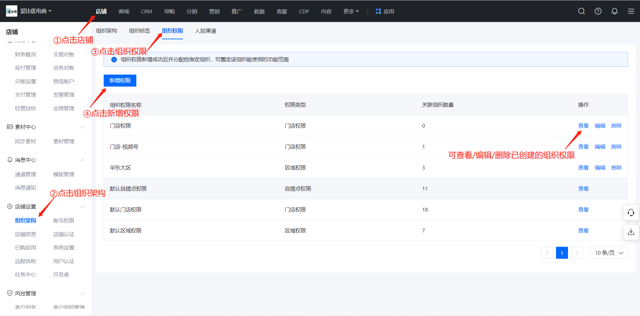Open the 内容 top navigation menu
640x316 pixels.
[326, 11]
